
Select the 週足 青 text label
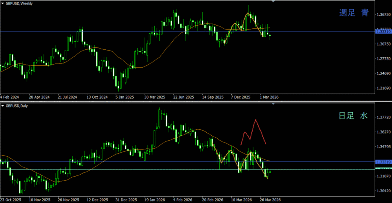354,13
